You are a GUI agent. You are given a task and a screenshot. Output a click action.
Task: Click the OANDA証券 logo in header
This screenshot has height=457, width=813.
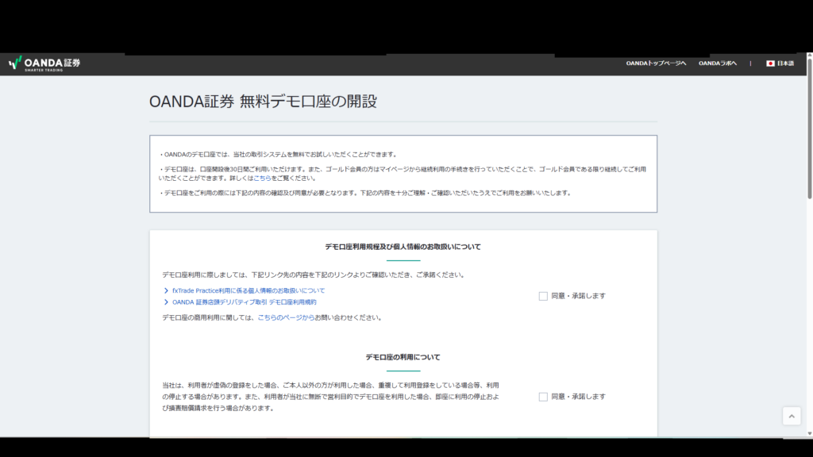[x=44, y=63]
